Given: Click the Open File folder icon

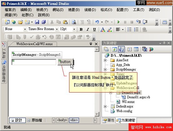Looking at the screenshot, I should (x=21, y=22).
